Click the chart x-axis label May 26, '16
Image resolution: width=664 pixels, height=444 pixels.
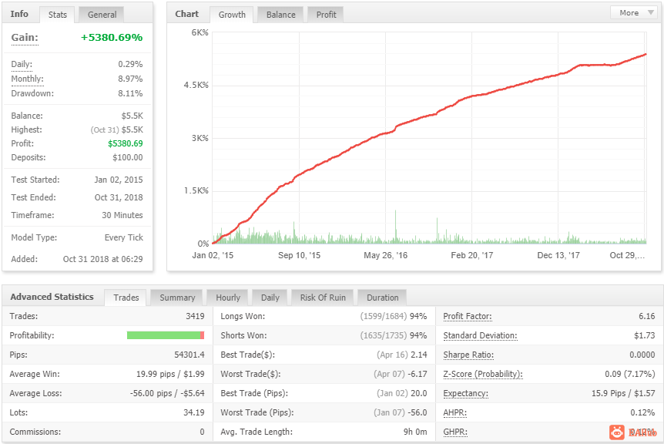[385, 255]
